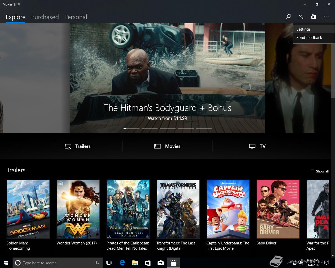Launch Microsoft Edge from the taskbar
The height and width of the screenshot is (268, 335).
(122, 263)
